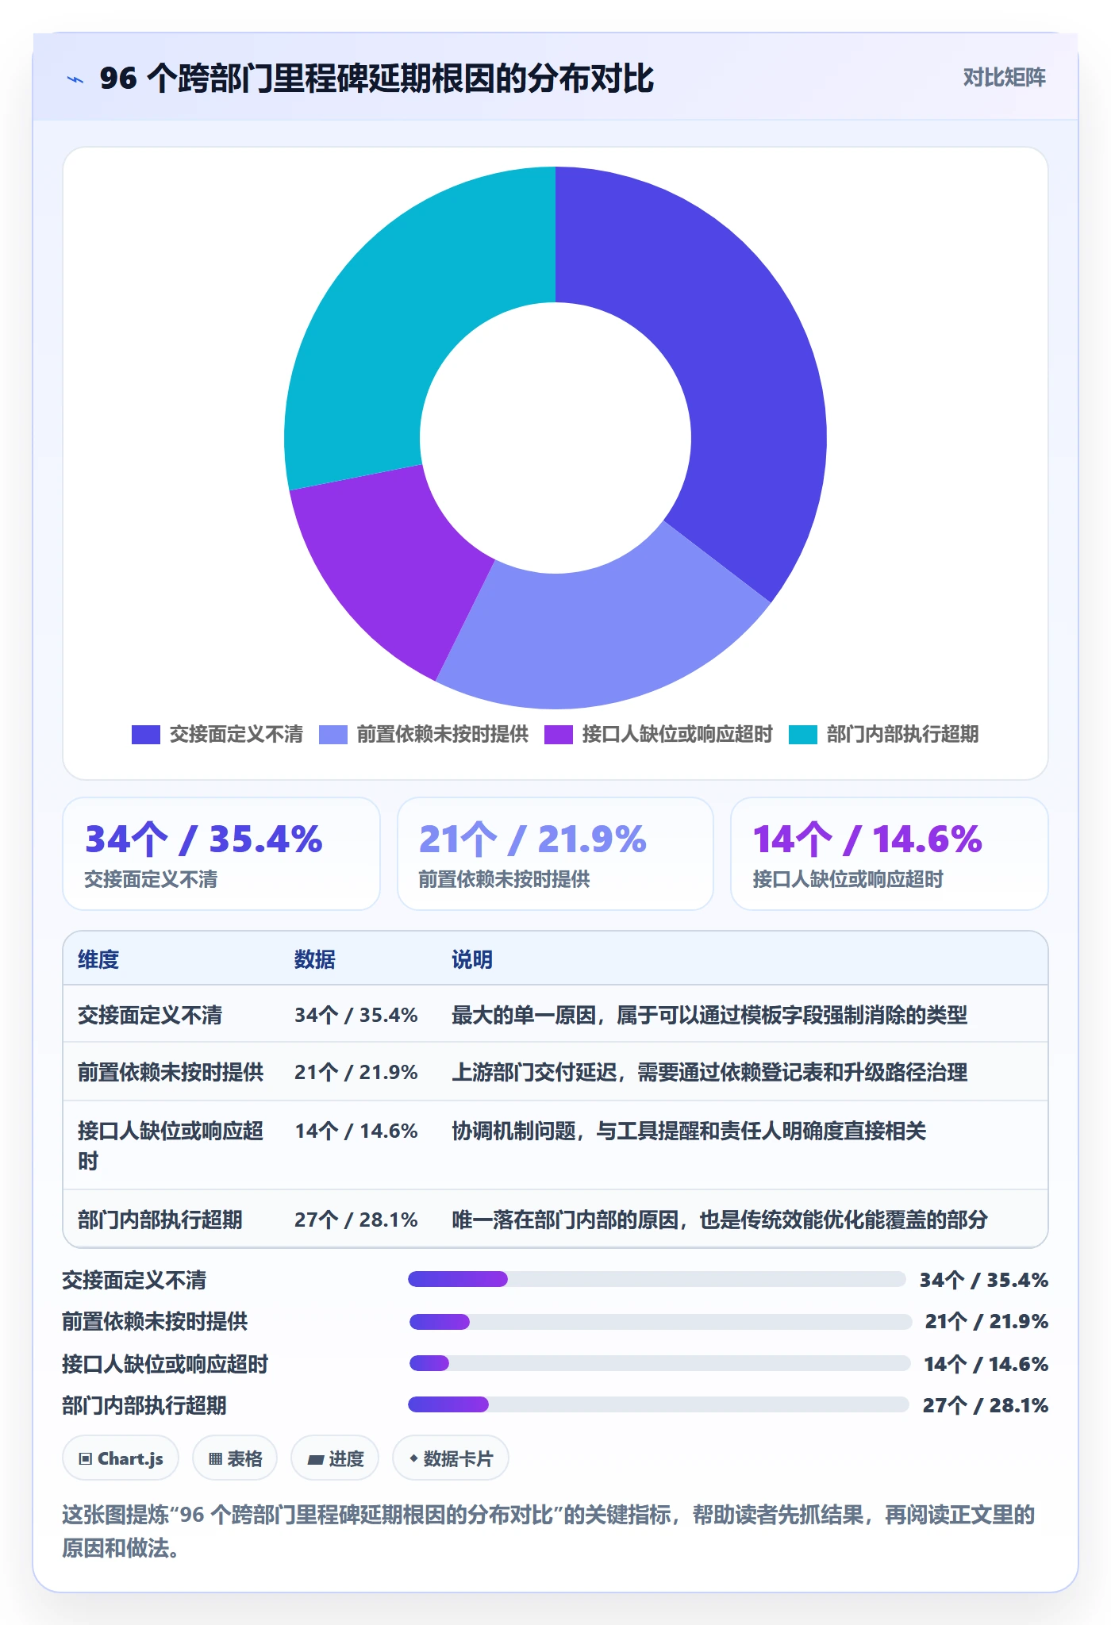Click the 数据卡片 tag text
This screenshot has height=1625, width=1111.
pos(459,1458)
